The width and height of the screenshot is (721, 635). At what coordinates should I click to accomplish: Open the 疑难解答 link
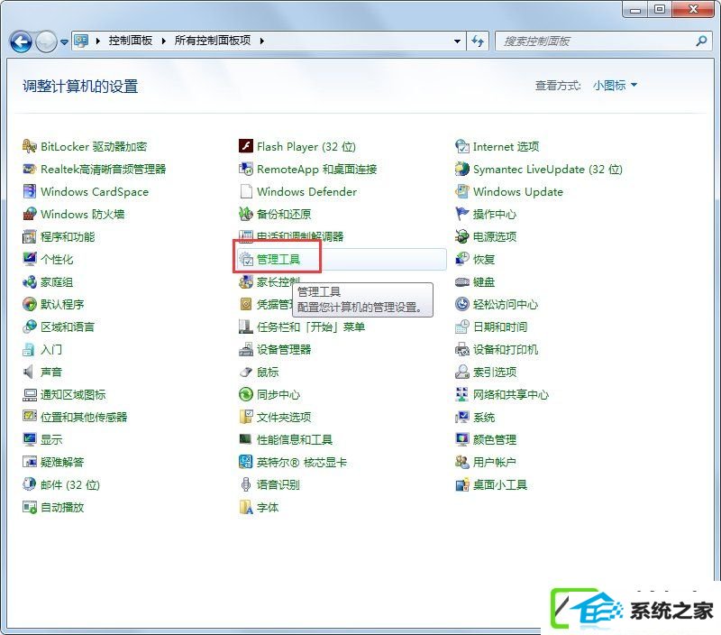tap(62, 462)
